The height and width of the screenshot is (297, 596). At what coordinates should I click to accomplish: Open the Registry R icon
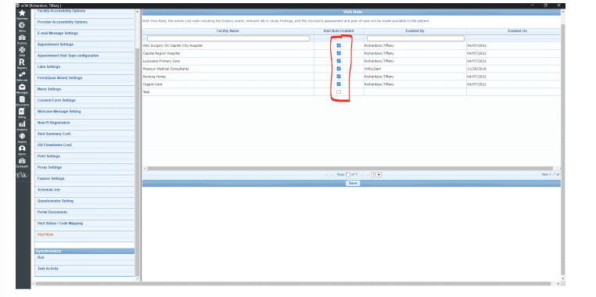coord(22,63)
